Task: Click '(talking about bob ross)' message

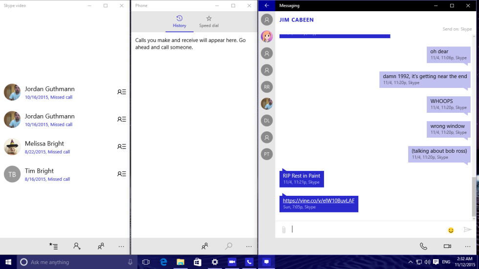Action: [x=439, y=154]
